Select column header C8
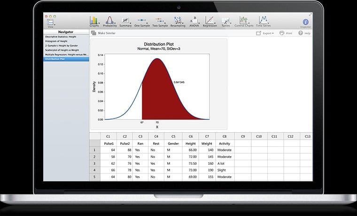 point(225,136)
